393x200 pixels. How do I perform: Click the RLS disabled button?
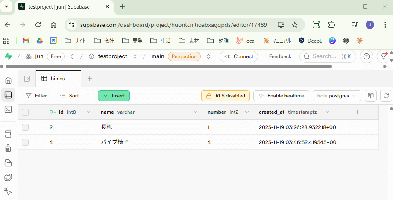(x=226, y=96)
